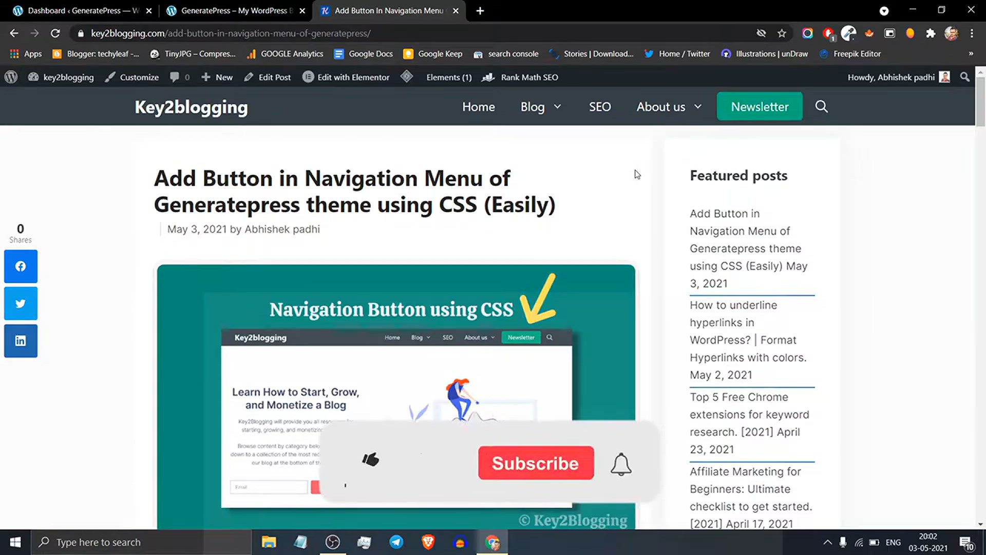Share post on Twitter

point(21,304)
